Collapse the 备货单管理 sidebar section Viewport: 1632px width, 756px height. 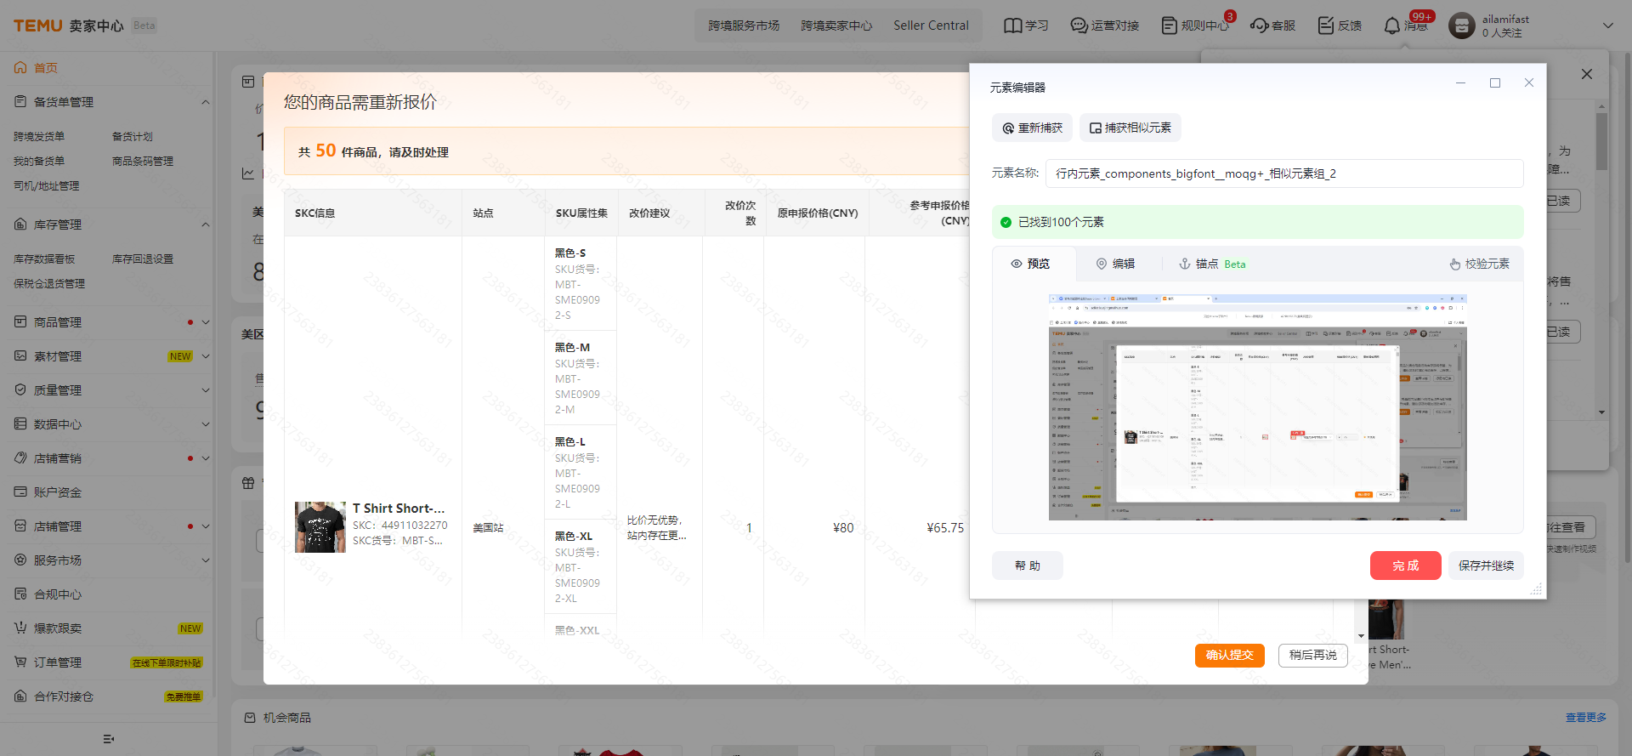(x=205, y=102)
